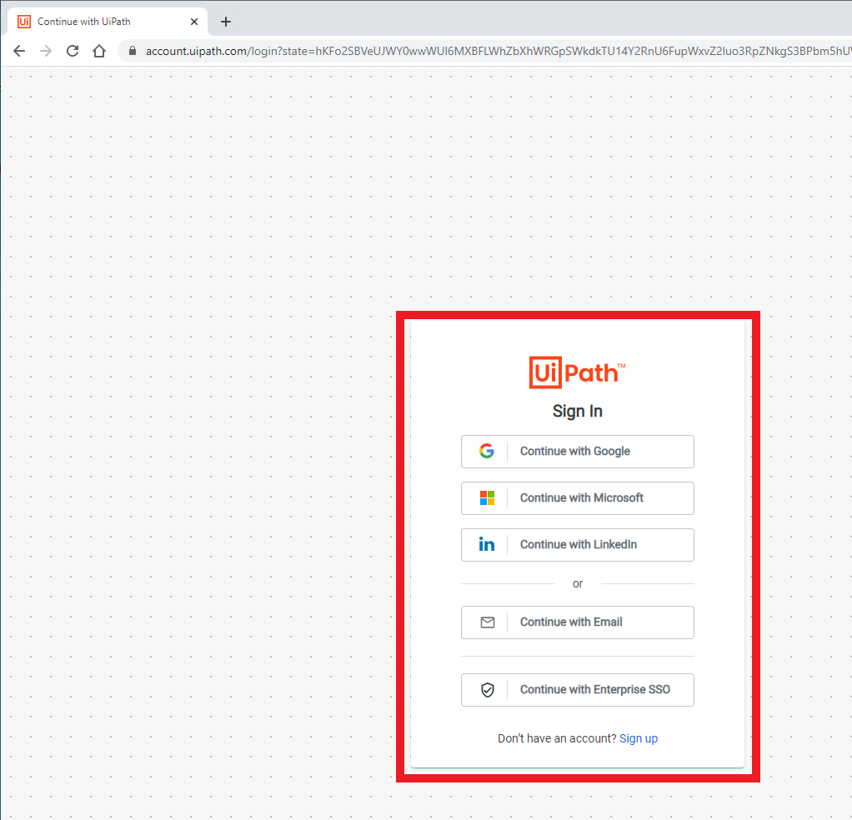Follow the Sign up link
The height and width of the screenshot is (820, 852).
(639, 738)
